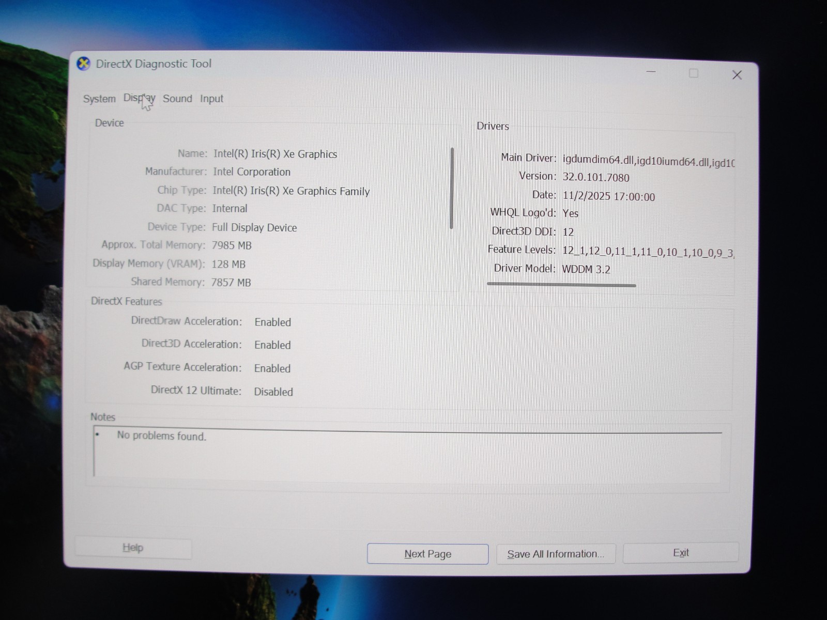Screen dimensions: 827x620
Task: Switch to the System tab
Action: coord(99,99)
